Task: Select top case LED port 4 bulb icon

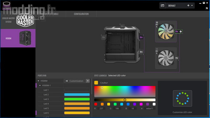Action: (x=122, y=26)
